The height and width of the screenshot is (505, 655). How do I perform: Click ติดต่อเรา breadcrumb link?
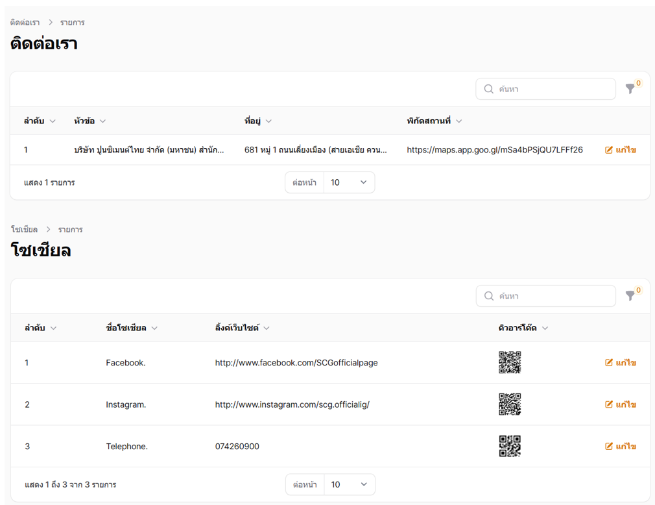(25, 22)
